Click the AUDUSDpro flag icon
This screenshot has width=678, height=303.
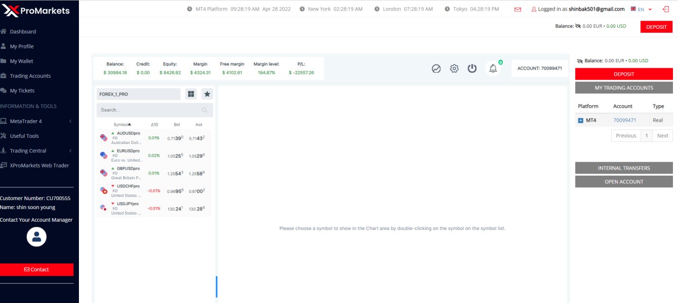104,137
